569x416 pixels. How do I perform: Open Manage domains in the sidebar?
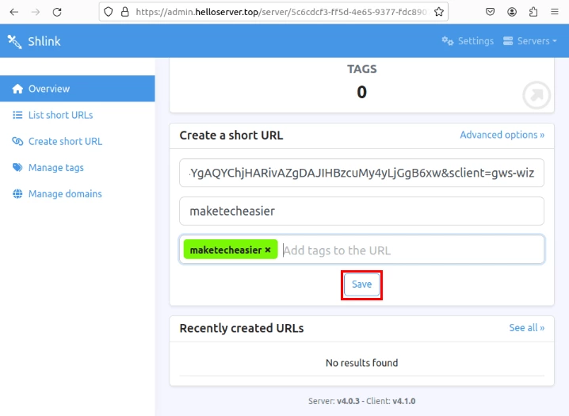click(78, 193)
